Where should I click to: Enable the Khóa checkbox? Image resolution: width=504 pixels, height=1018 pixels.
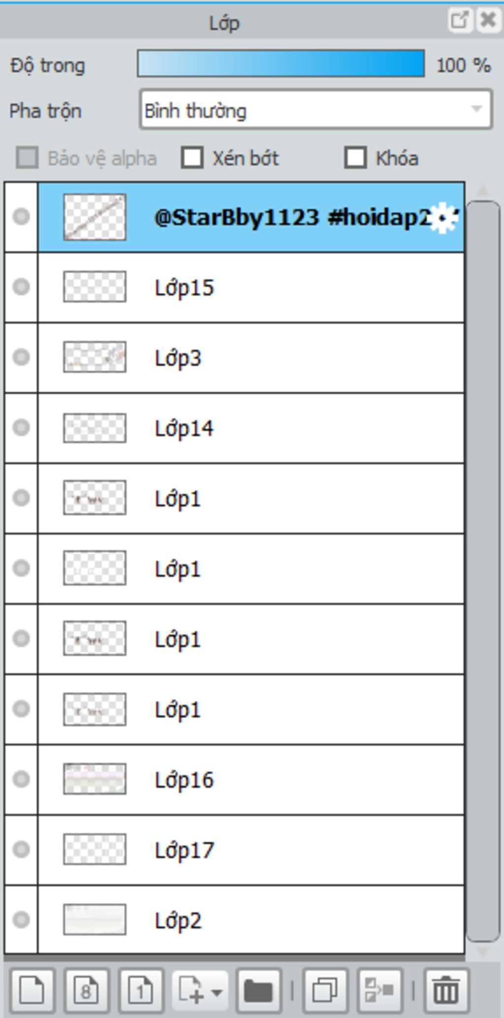tap(355, 158)
